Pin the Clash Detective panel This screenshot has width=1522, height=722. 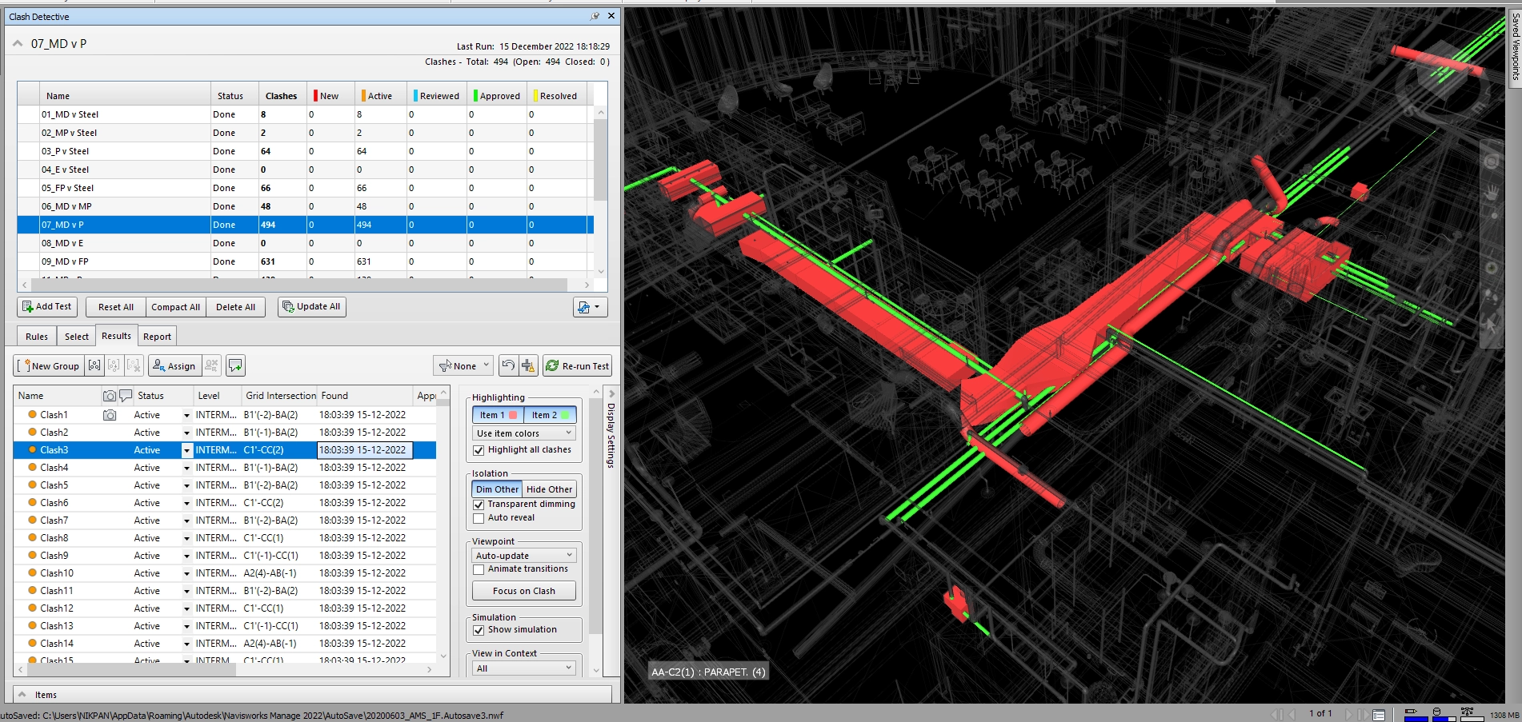(595, 16)
